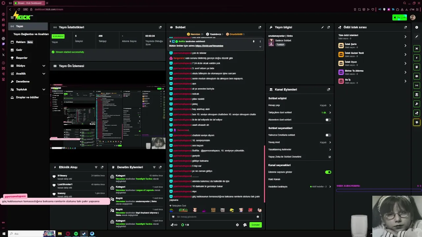Edit stream info with the Yayın bilgisi pencil
This screenshot has height=237, width=422.
click(x=322, y=27)
